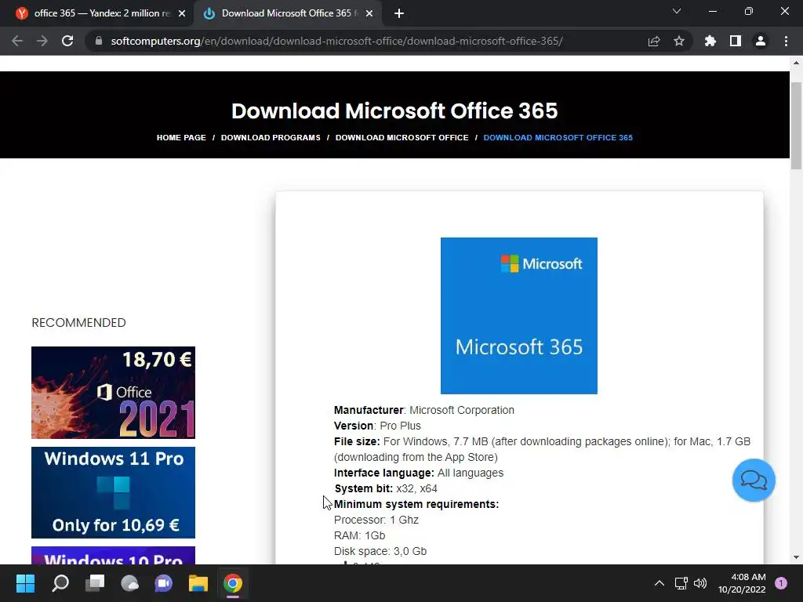Open taskbar Search magnifier

coord(60,583)
